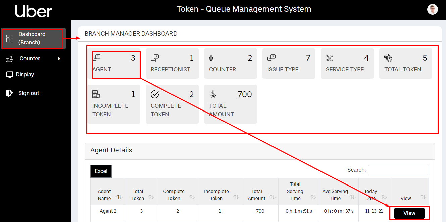Click the Counter card icon
The image size is (446, 222).
[211, 58]
